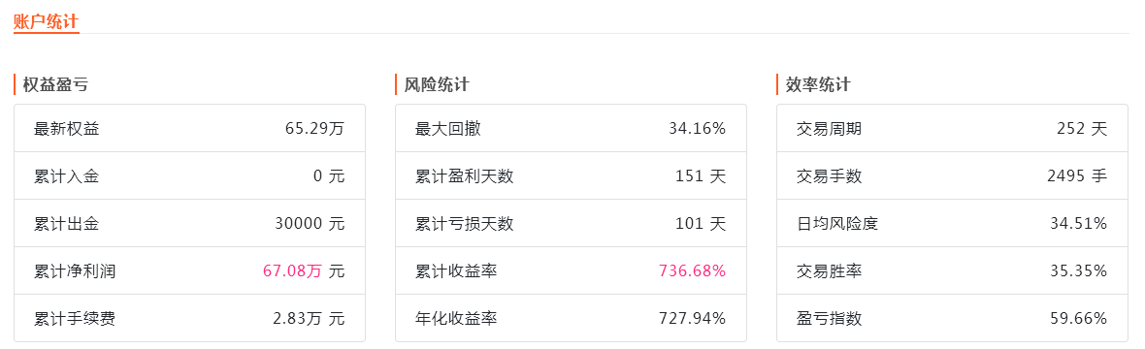Select the 交易胜率 35.35% row
Viewport: 1145px width, 349px height.
coord(952,270)
